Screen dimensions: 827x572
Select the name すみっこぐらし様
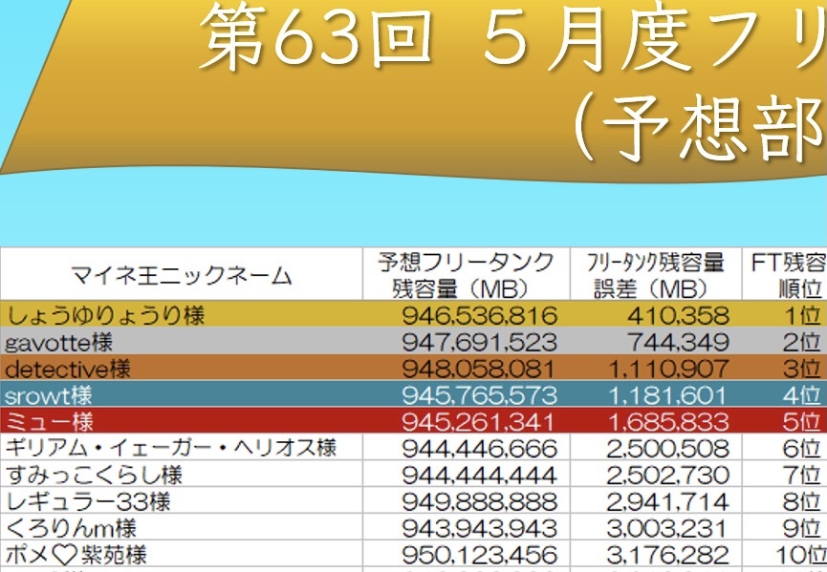pyautogui.click(x=94, y=475)
